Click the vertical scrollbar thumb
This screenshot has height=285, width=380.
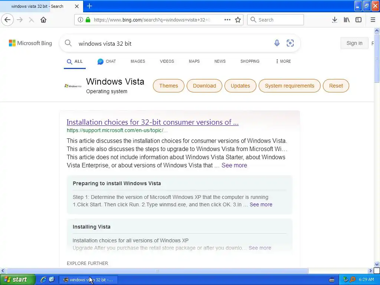[x=377, y=58]
